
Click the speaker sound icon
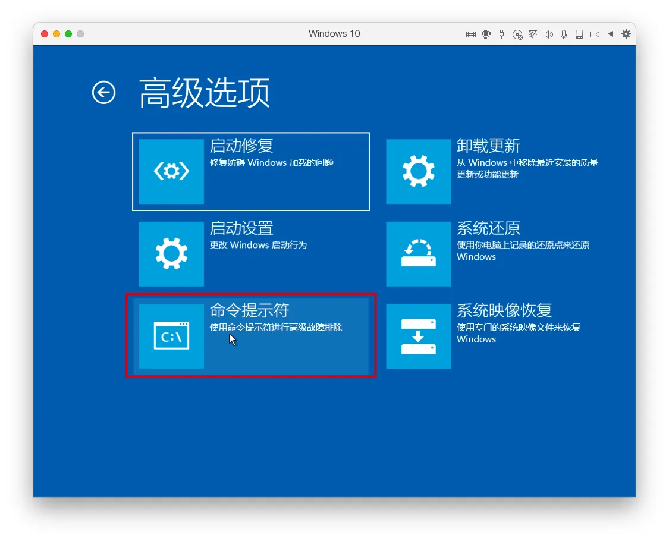548,34
